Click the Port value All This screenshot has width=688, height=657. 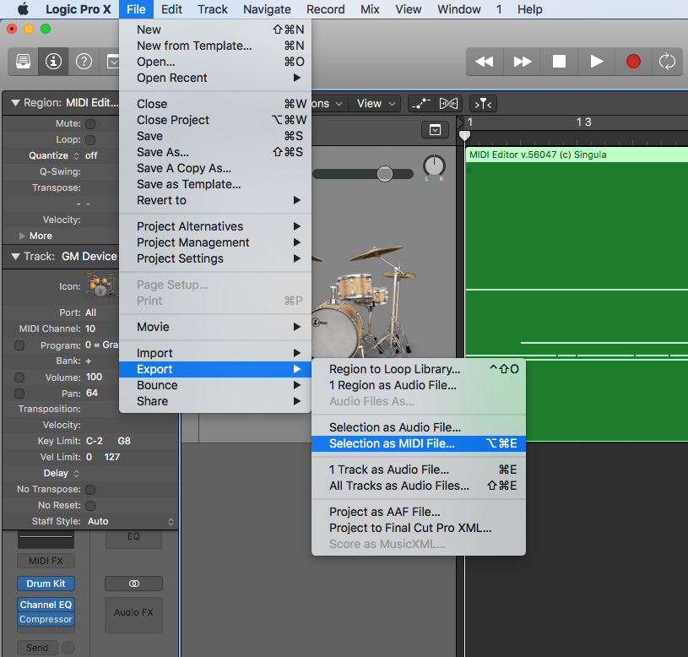tap(91, 313)
